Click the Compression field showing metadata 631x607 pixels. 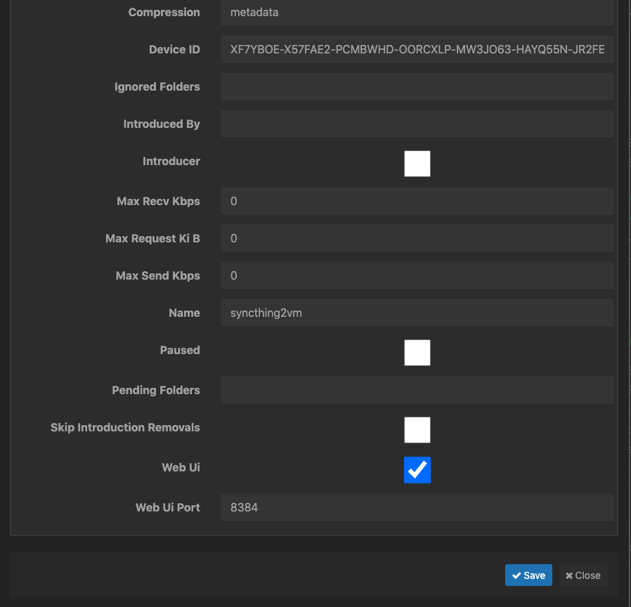tap(417, 13)
